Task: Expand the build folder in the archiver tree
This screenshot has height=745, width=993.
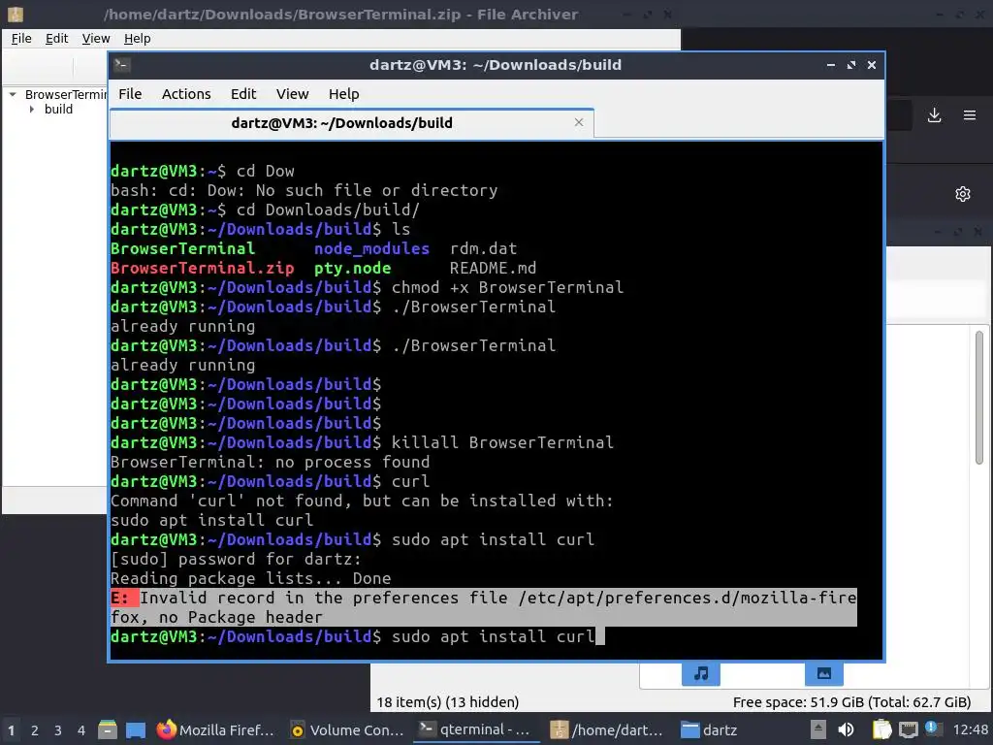Action: (x=32, y=109)
